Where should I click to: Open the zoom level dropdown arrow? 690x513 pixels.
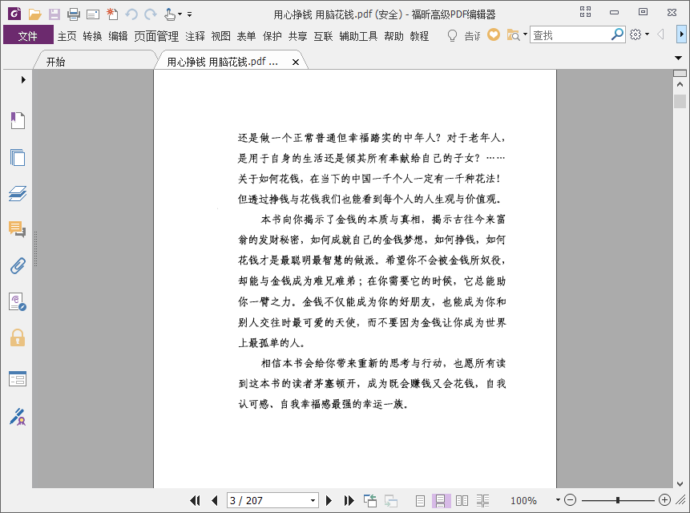[x=558, y=500]
